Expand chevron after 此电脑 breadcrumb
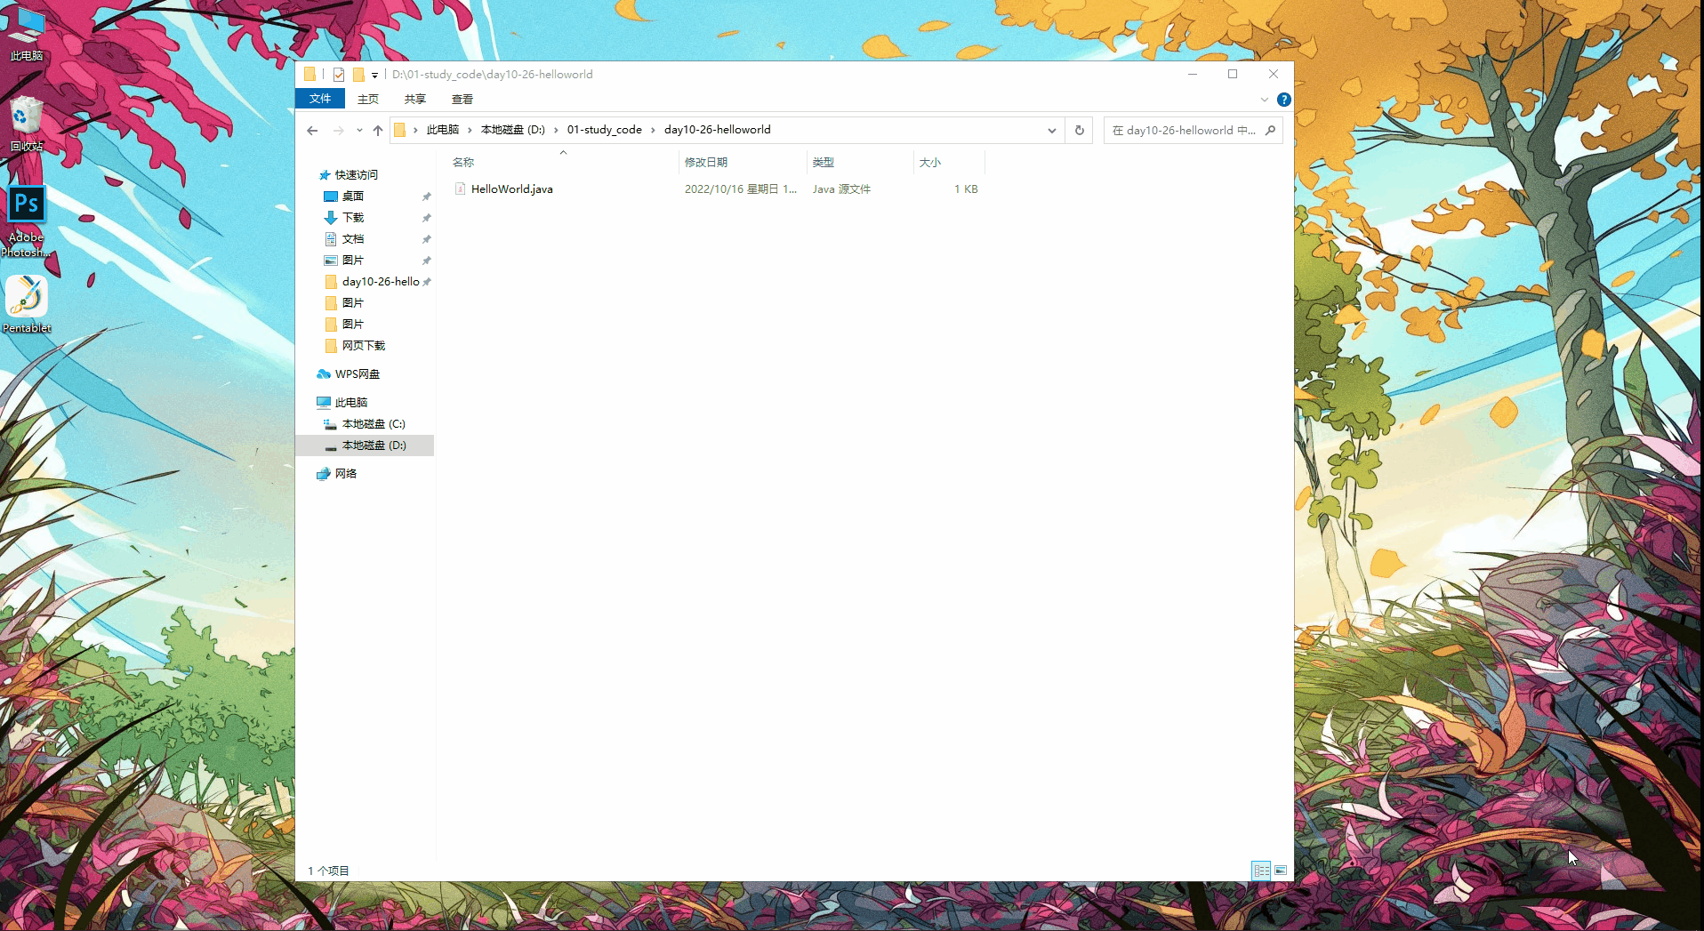 pyautogui.click(x=470, y=130)
